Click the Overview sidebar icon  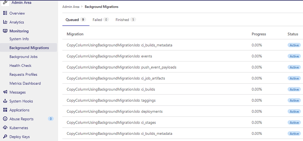click(5, 13)
